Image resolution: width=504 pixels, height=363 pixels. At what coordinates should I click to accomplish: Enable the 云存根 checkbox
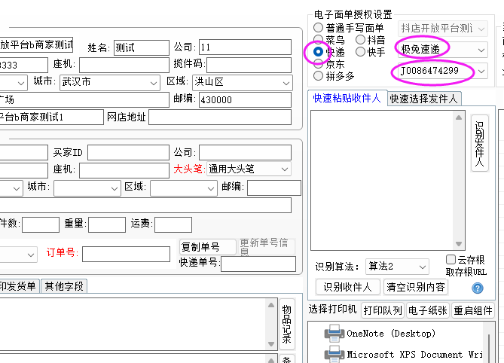(x=451, y=260)
